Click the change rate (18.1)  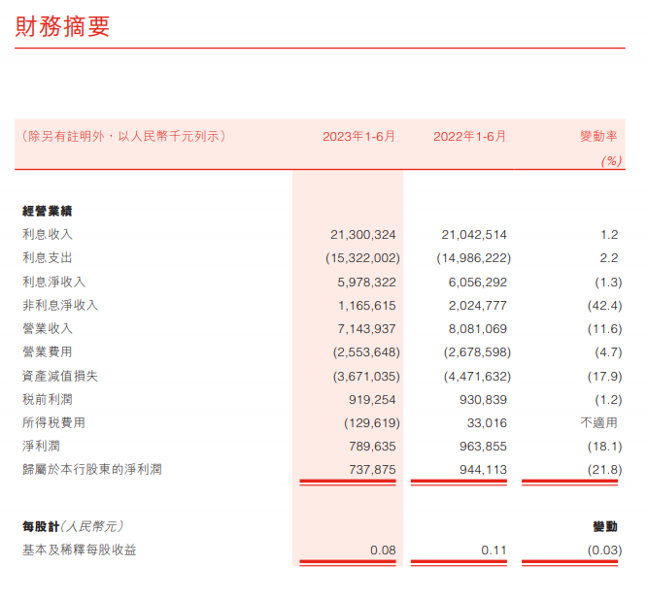pyautogui.click(x=604, y=447)
